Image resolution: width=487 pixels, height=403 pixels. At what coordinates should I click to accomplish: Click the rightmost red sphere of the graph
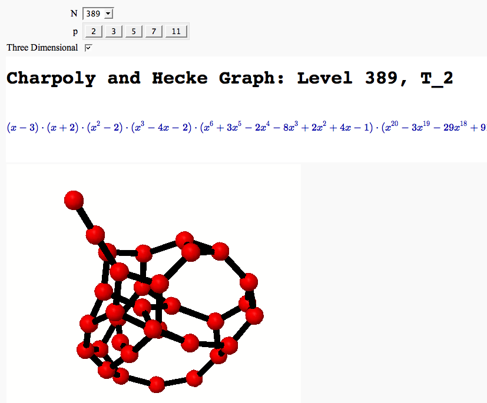click(x=254, y=316)
